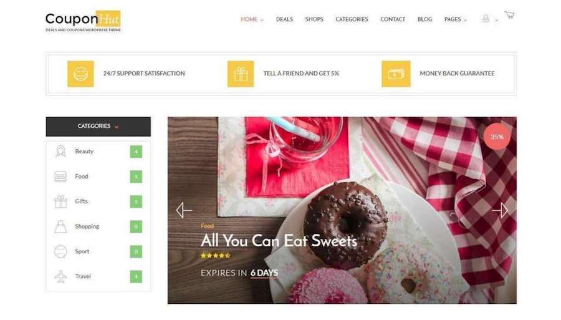The height and width of the screenshot is (320, 561).
Task: Expand the PAGES menu dropdown
Action: point(456,19)
